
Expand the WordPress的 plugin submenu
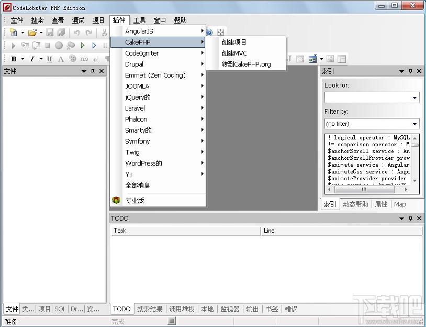(x=158, y=163)
